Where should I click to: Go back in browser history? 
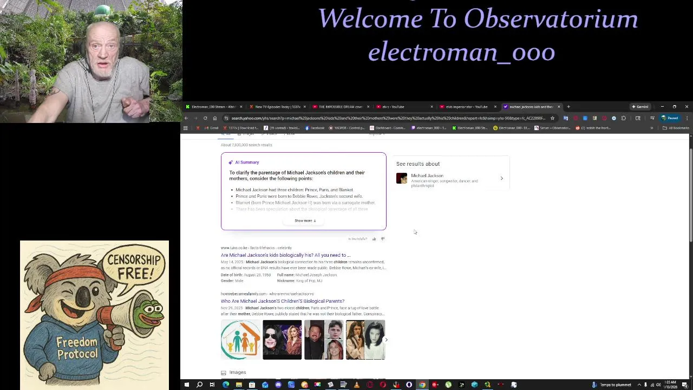pyautogui.click(x=186, y=118)
